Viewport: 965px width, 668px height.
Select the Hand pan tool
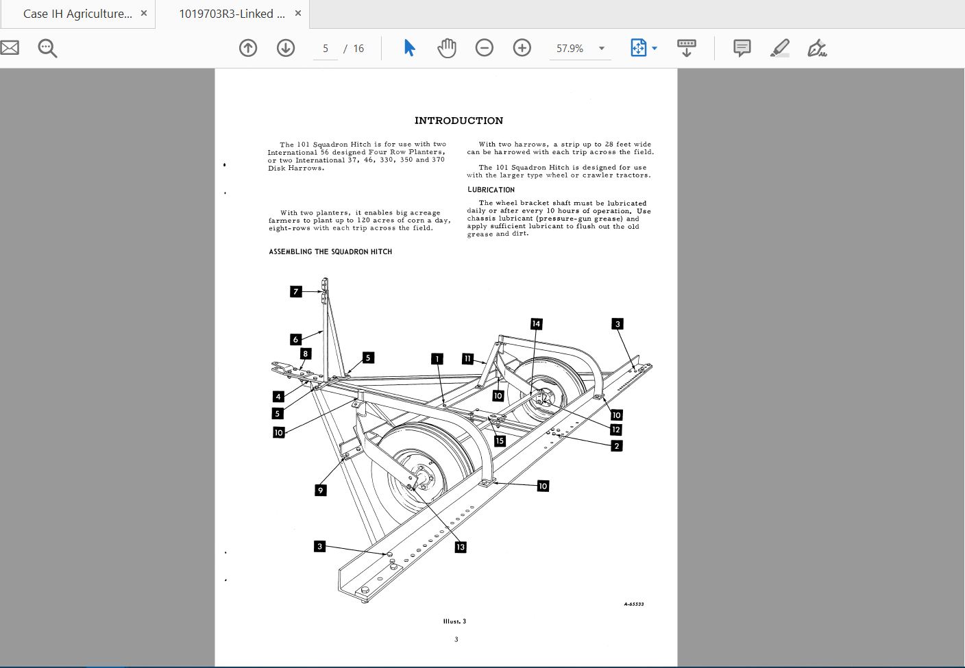click(447, 48)
